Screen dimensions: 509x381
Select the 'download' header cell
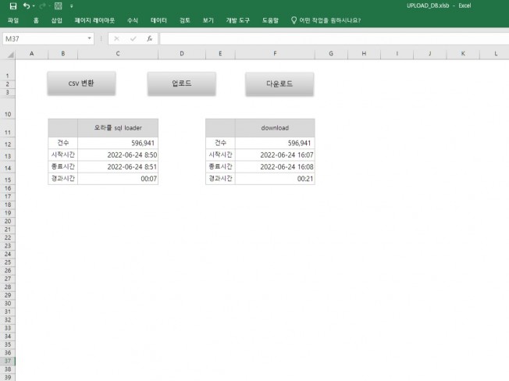[275, 128]
